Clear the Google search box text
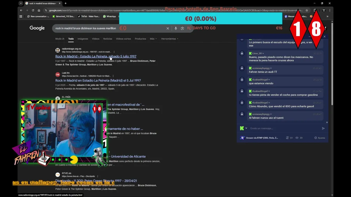This screenshot has width=351, height=197. click(168, 28)
